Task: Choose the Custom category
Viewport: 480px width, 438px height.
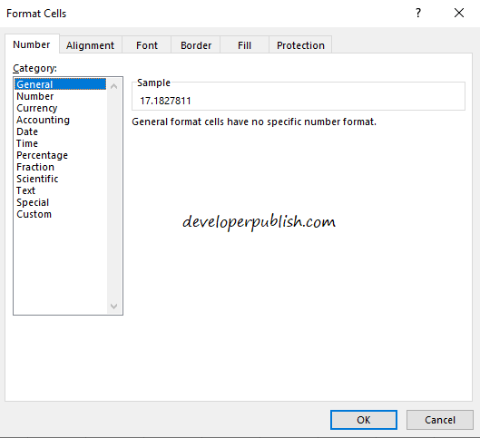Action: (34, 214)
